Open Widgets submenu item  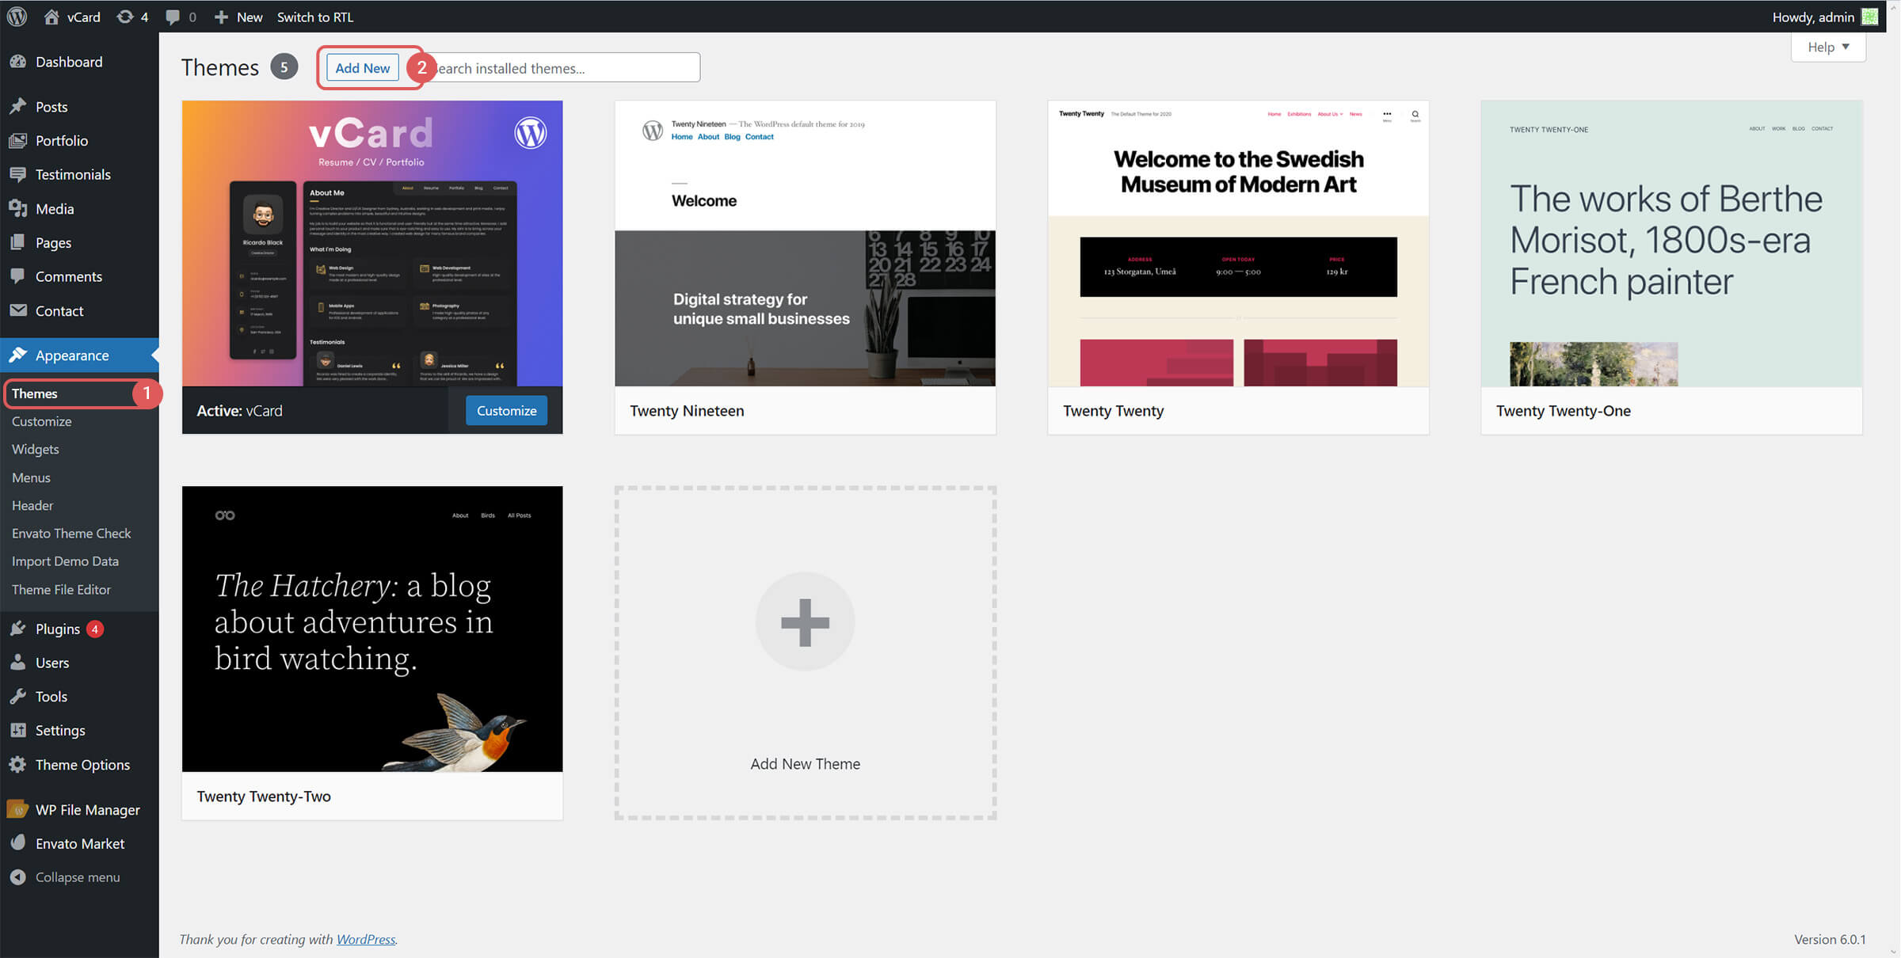coord(35,449)
